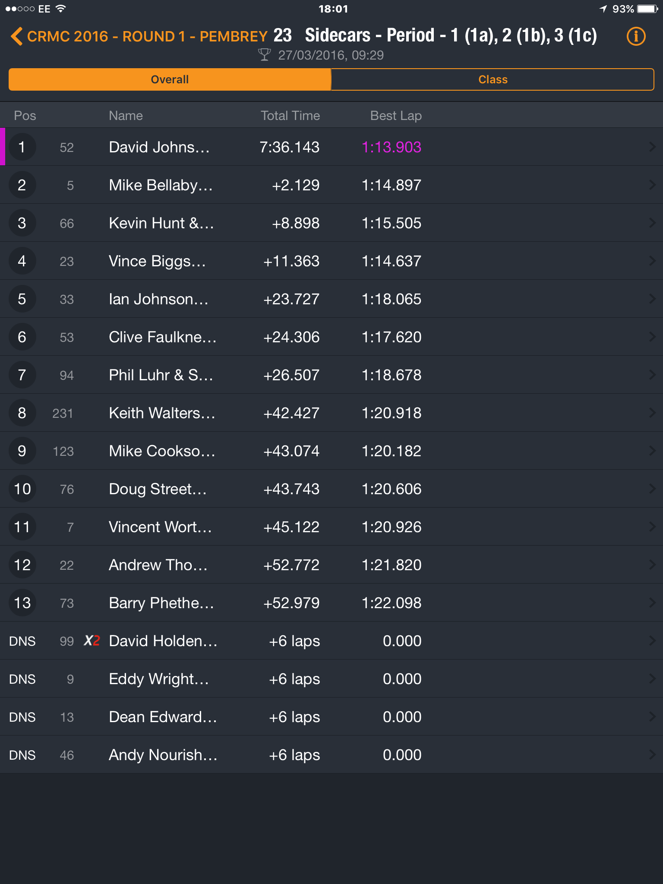
Task: Open chevron at end of Andy Nourish row
Action: [x=652, y=755]
